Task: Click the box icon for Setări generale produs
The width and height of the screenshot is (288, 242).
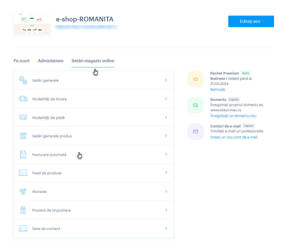Action: (x=23, y=136)
